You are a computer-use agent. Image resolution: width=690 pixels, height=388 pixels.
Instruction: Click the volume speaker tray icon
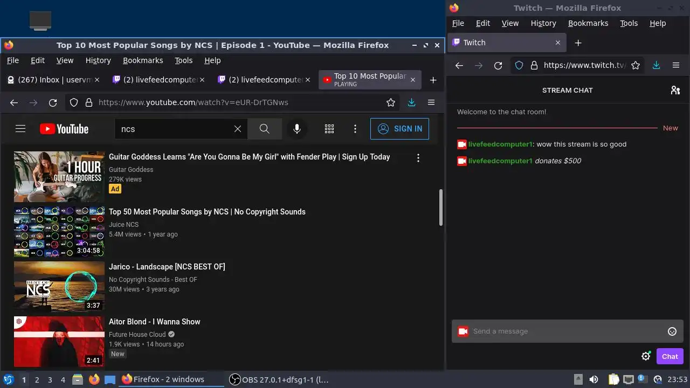pyautogui.click(x=594, y=379)
